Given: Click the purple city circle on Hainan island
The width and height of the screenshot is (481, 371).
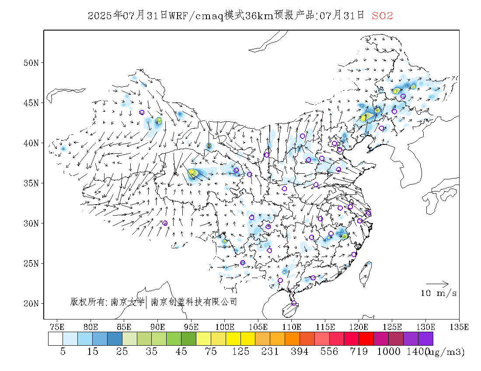Looking at the screenshot, I should [294, 303].
